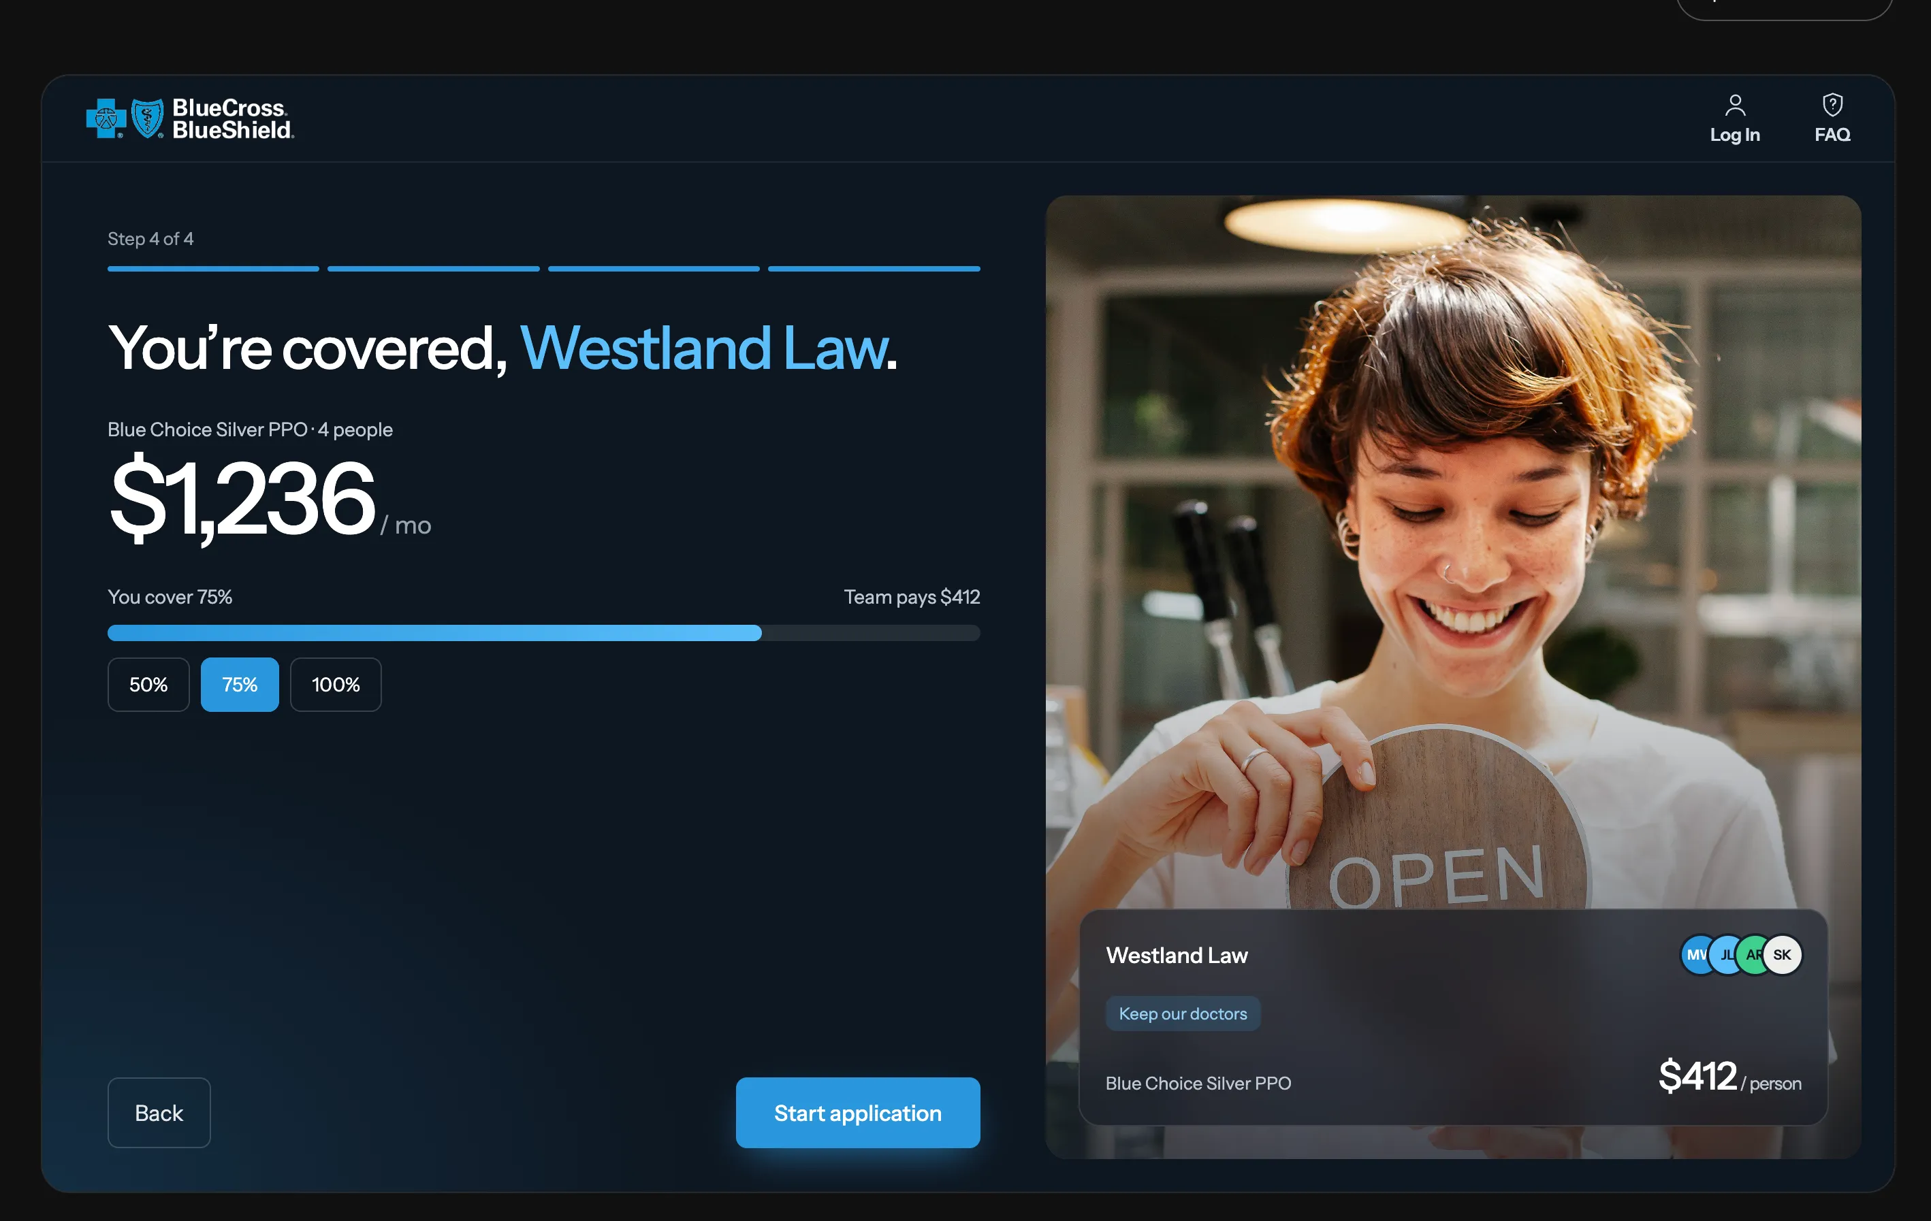Select the 100% coverage option
The height and width of the screenshot is (1221, 1931).
tap(335, 685)
